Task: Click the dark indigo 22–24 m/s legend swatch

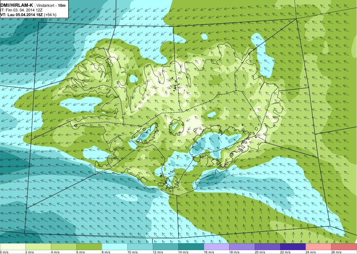Action: point(293,247)
